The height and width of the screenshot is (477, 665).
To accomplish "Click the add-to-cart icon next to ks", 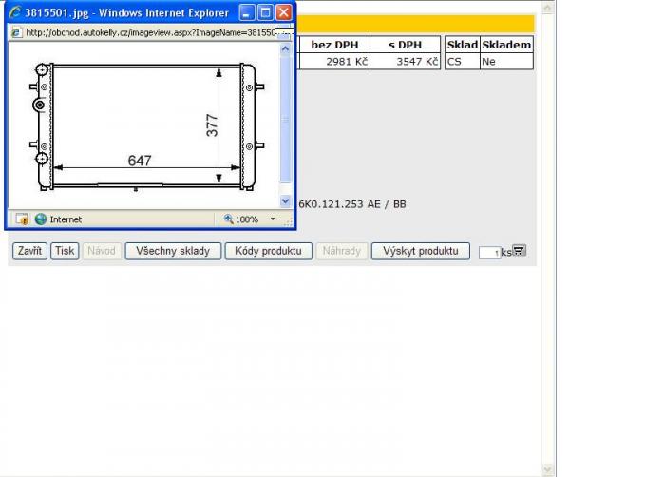I will [519, 251].
